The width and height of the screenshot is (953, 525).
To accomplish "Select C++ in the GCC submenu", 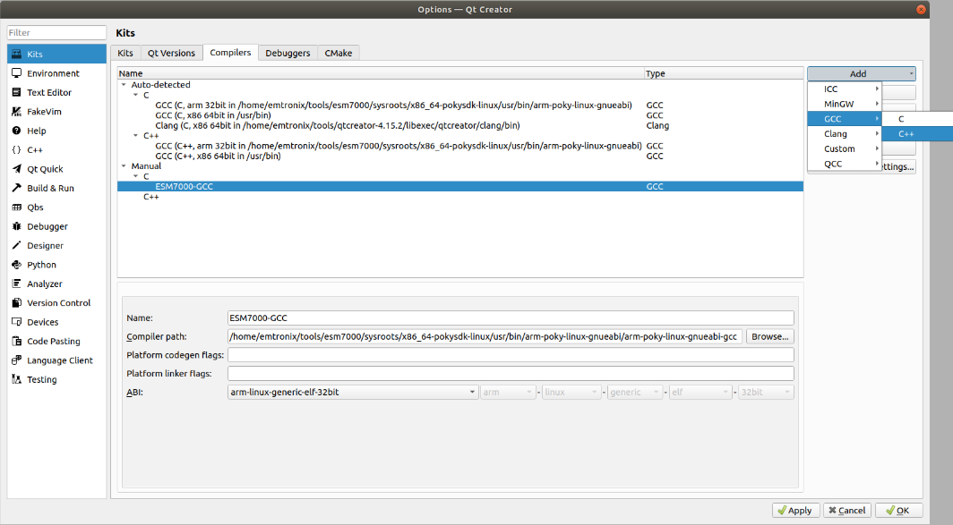I will [x=917, y=133].
